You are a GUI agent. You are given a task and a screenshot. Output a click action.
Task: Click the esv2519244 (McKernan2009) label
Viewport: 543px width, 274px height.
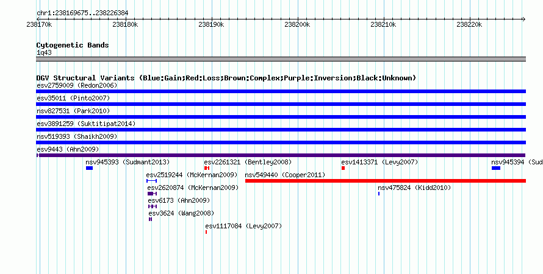(192, 175)
